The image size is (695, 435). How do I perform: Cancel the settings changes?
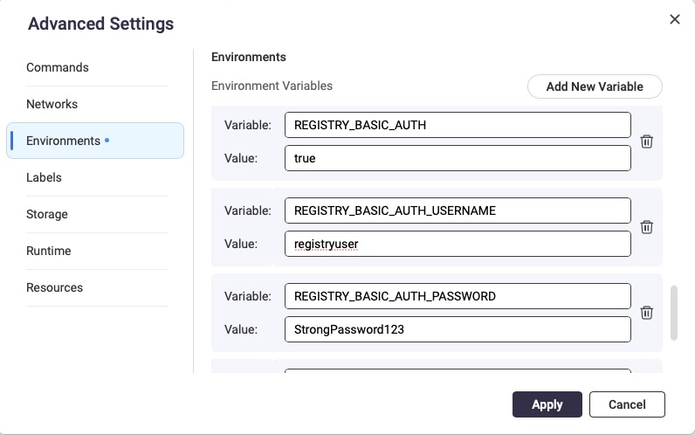click(627, 404)
